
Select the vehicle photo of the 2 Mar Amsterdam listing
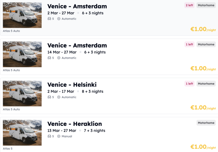22,15
